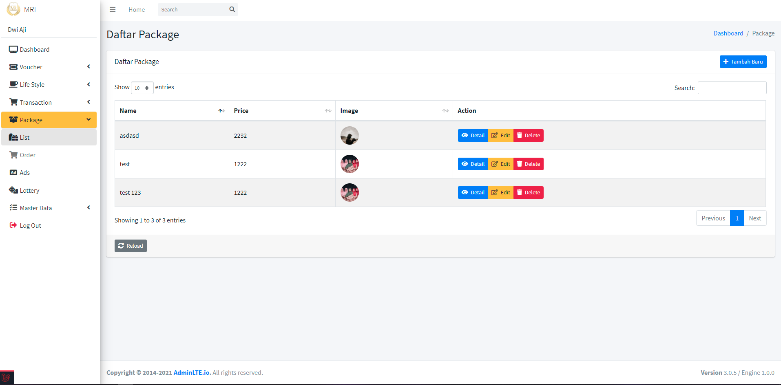Open the test package image thumbnail

point(350,164)
